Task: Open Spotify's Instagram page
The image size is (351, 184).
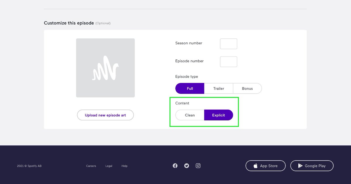Action: pyautogui.click(x=198, y=166)
